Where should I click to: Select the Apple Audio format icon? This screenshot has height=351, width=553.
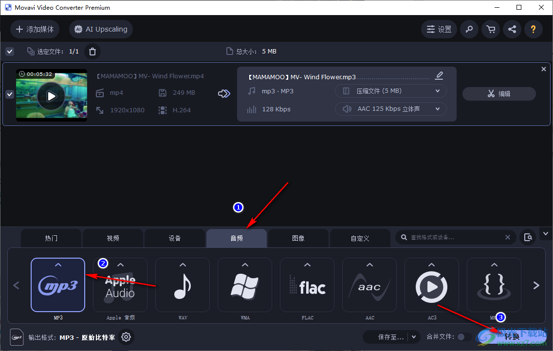pyautogui.click(x=120, y=285)
